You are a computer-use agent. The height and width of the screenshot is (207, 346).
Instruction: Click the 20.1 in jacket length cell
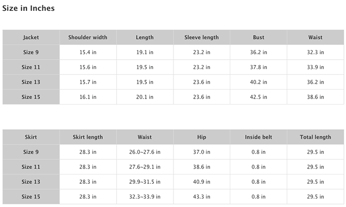[x=144, y=97]
